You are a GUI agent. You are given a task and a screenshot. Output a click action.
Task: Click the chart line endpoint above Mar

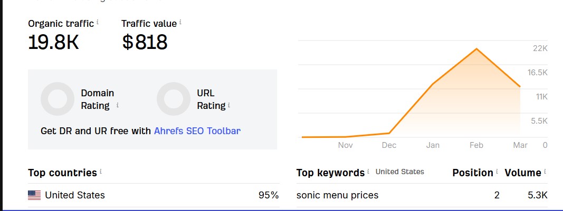pyautogui.click(x=520, y=86)
